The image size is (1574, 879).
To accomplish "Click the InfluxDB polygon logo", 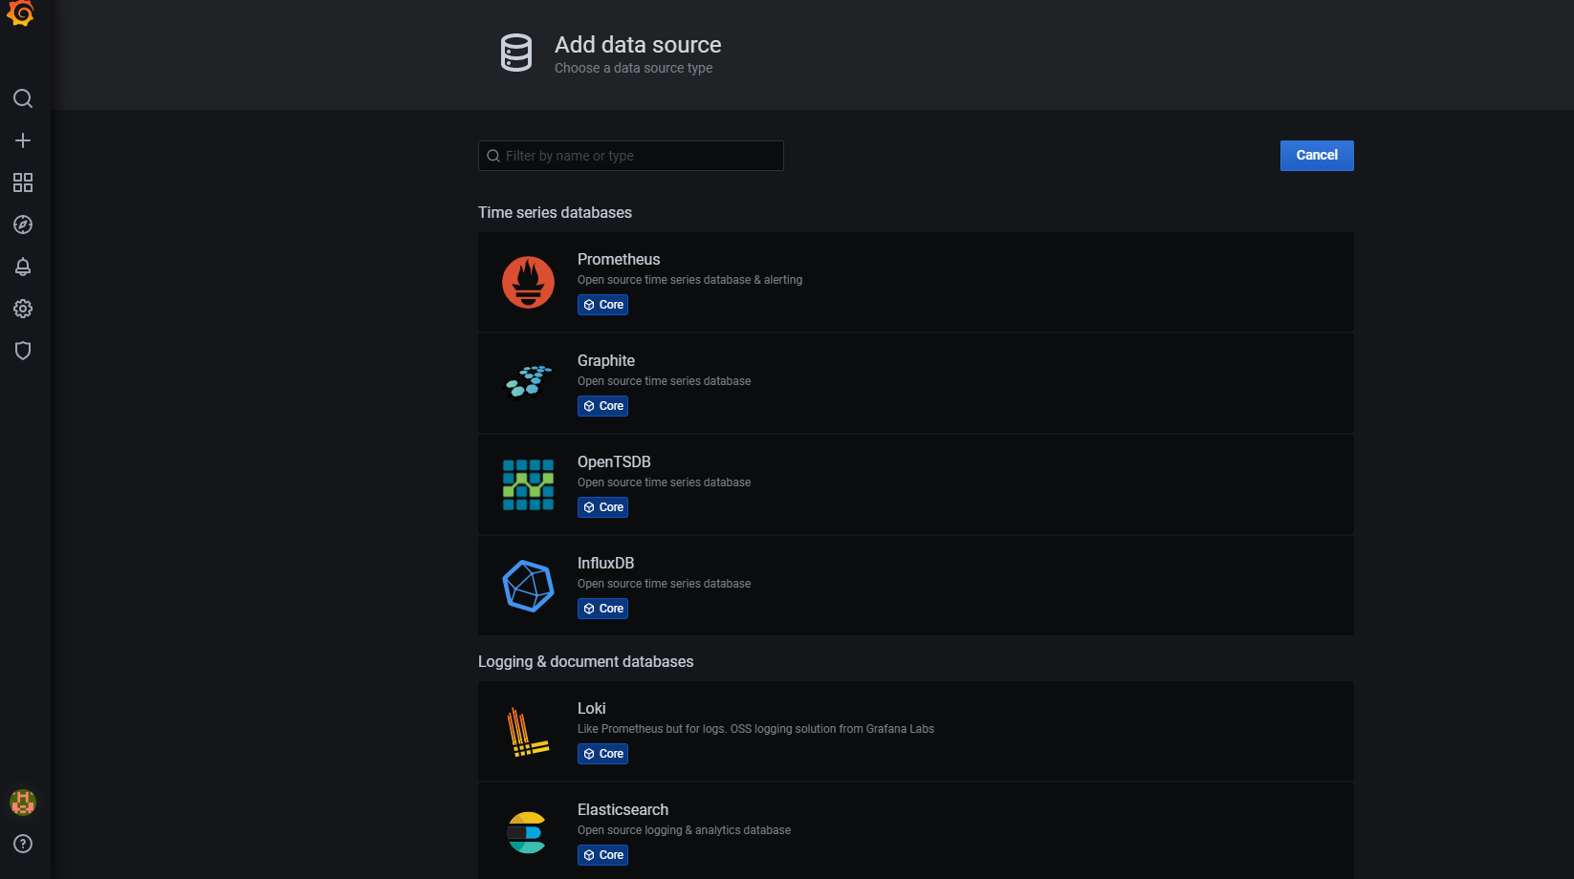I will tap(528, 586).
